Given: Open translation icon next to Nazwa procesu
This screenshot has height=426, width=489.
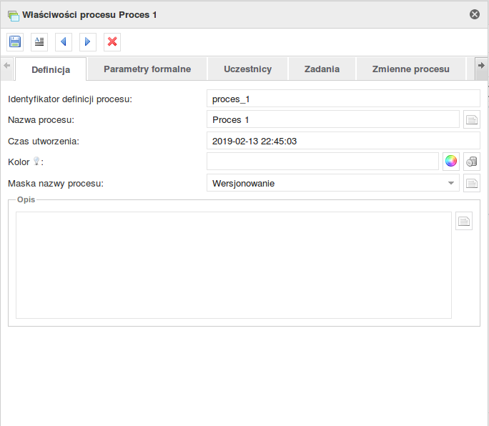Looking at the screenshot, I should coord(472,119).
